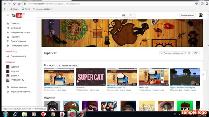
Task: Toggle the Подписка оформлена subscribe button
Action: click(x=172, y=53)
